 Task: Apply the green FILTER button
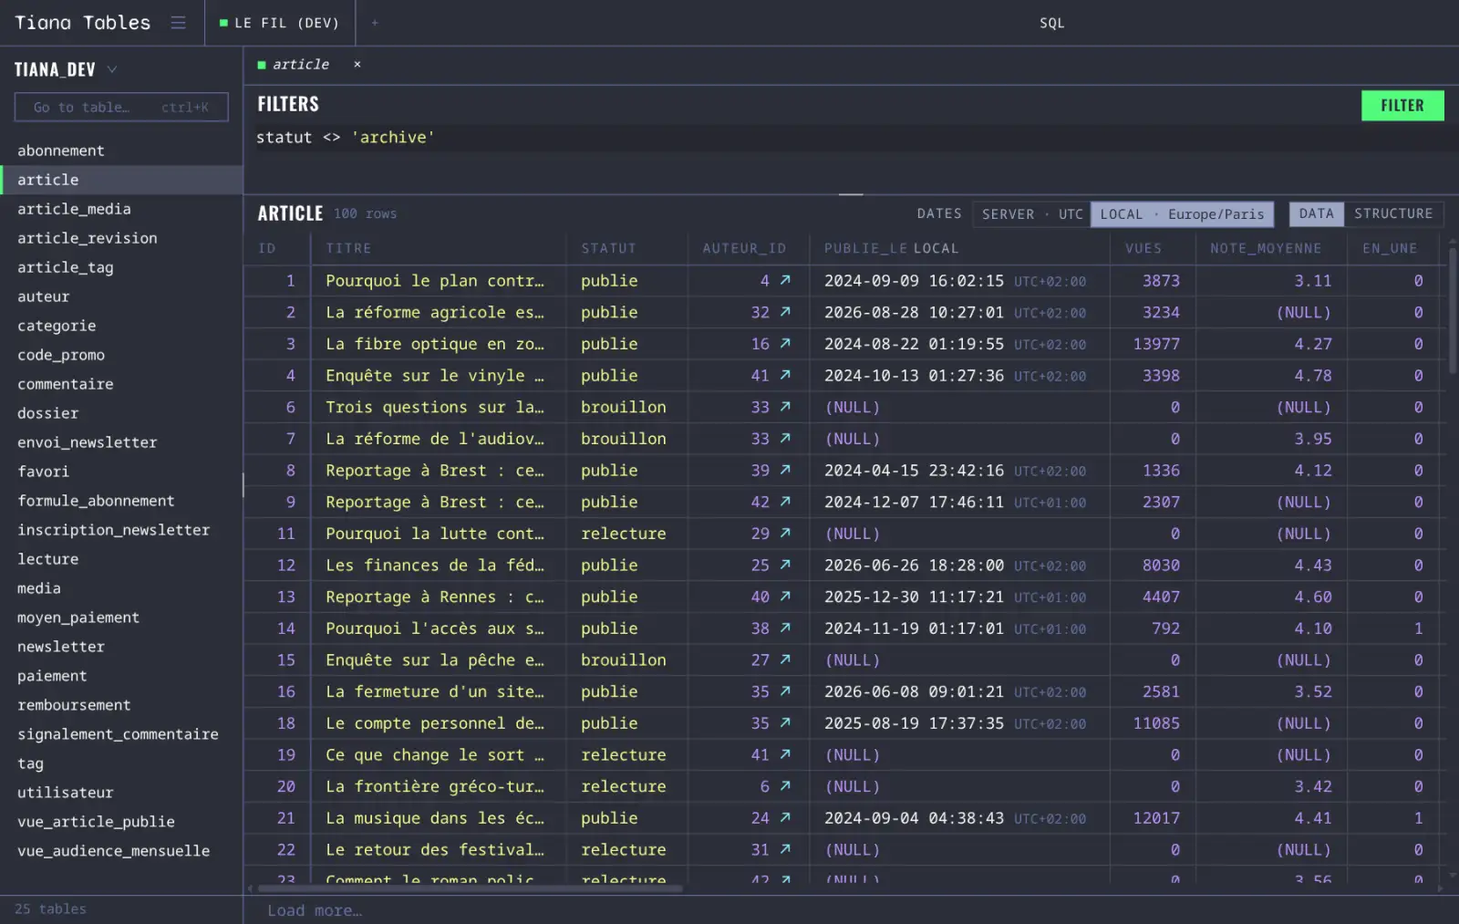[x=1402, y=106]
